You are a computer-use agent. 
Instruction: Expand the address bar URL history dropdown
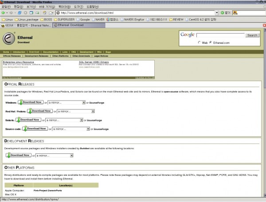(217, 13)
